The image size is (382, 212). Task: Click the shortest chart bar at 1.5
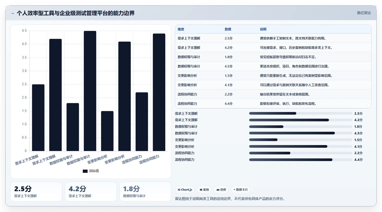coord(107,131)
